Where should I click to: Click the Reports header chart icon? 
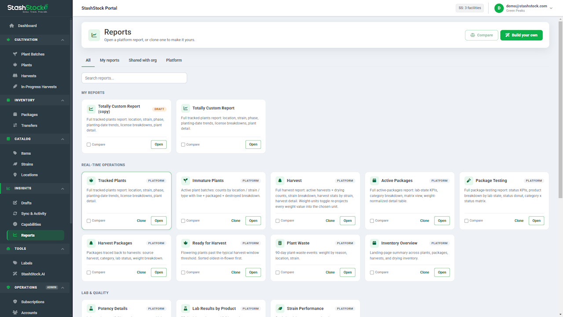pos(94,35)
